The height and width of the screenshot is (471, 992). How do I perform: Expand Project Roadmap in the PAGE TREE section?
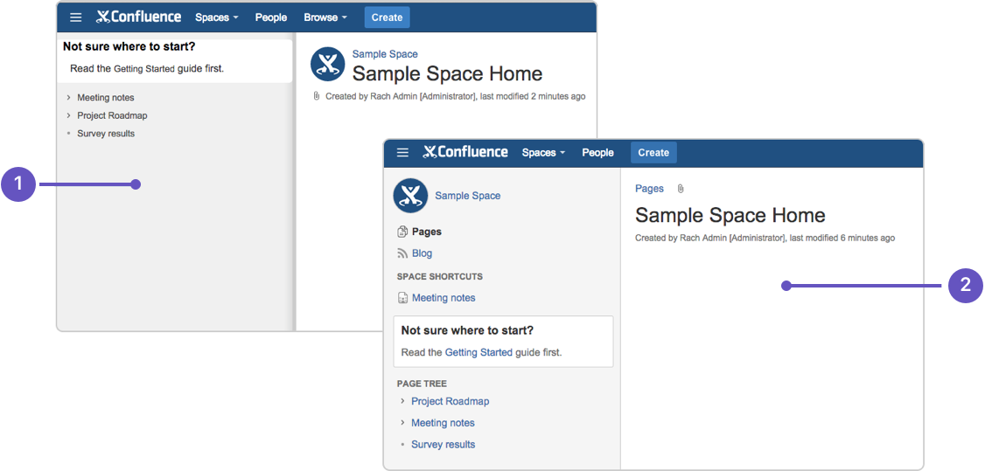click(402, 401)
